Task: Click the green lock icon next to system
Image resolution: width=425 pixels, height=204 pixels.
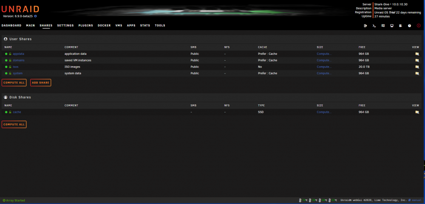Action: click(x=10, y=73)
